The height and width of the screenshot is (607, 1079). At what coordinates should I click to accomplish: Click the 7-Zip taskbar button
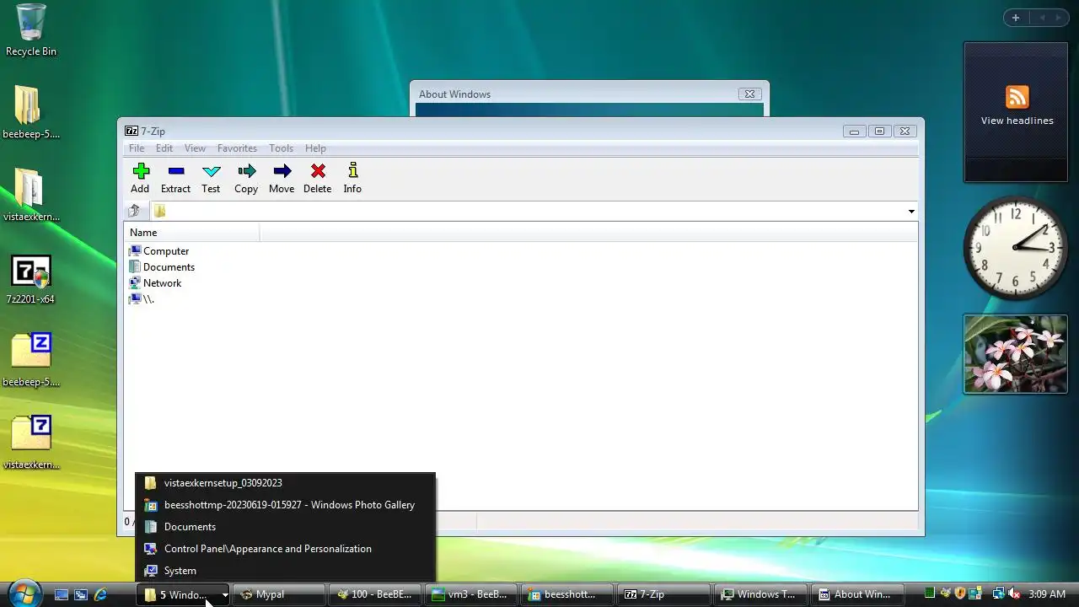point(663,594)
